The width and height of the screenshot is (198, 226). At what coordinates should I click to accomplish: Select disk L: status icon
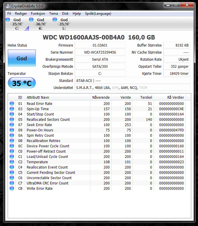(x=55, y=19)
